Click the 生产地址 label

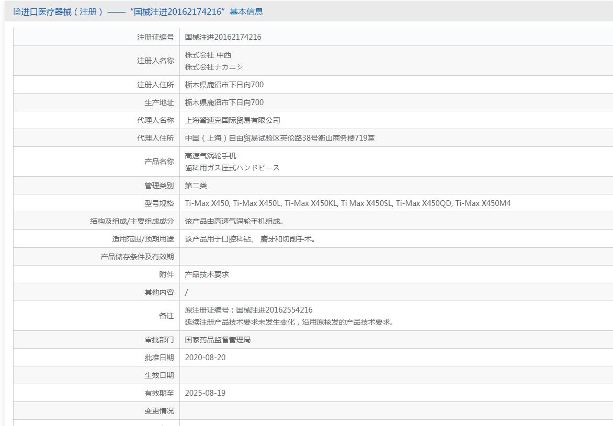click(159, 102)
